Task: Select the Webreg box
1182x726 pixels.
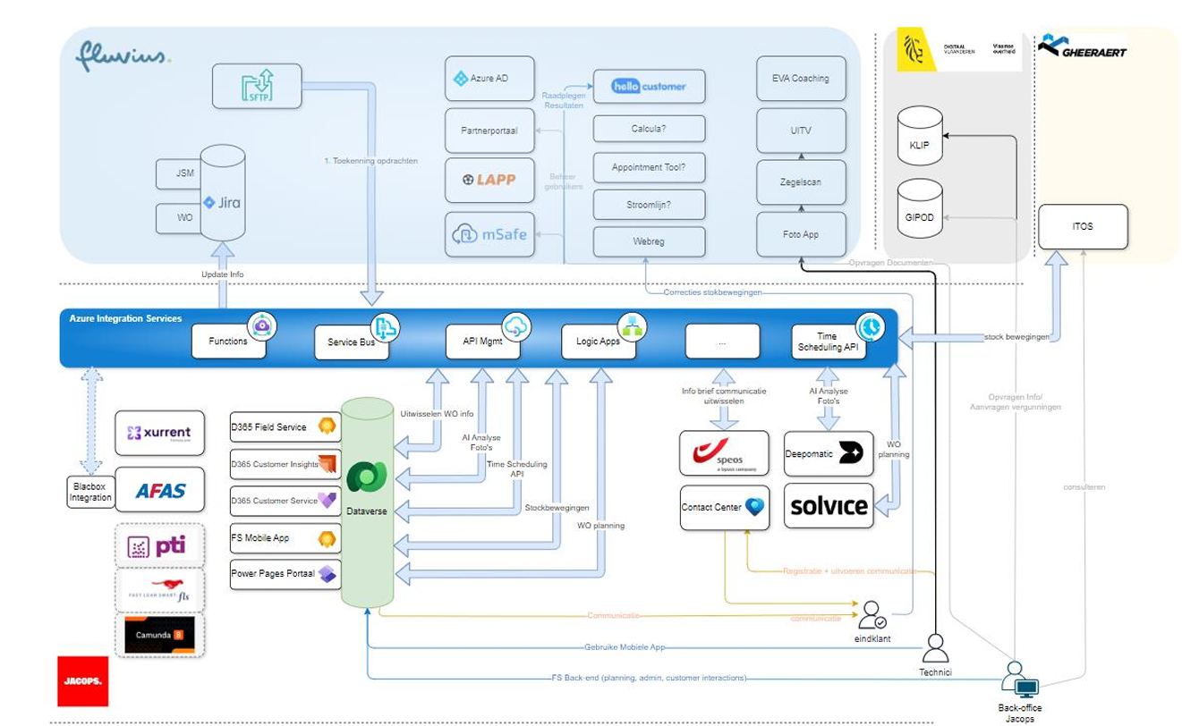Action: pos(649,241)
